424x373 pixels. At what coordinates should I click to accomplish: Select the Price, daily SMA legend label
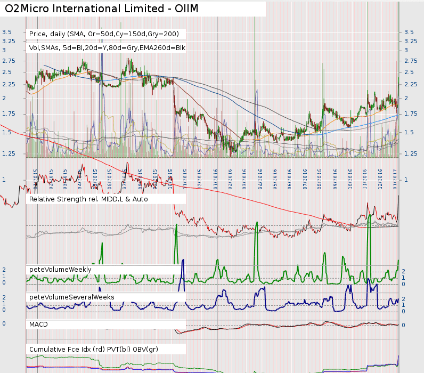point(104,34)
